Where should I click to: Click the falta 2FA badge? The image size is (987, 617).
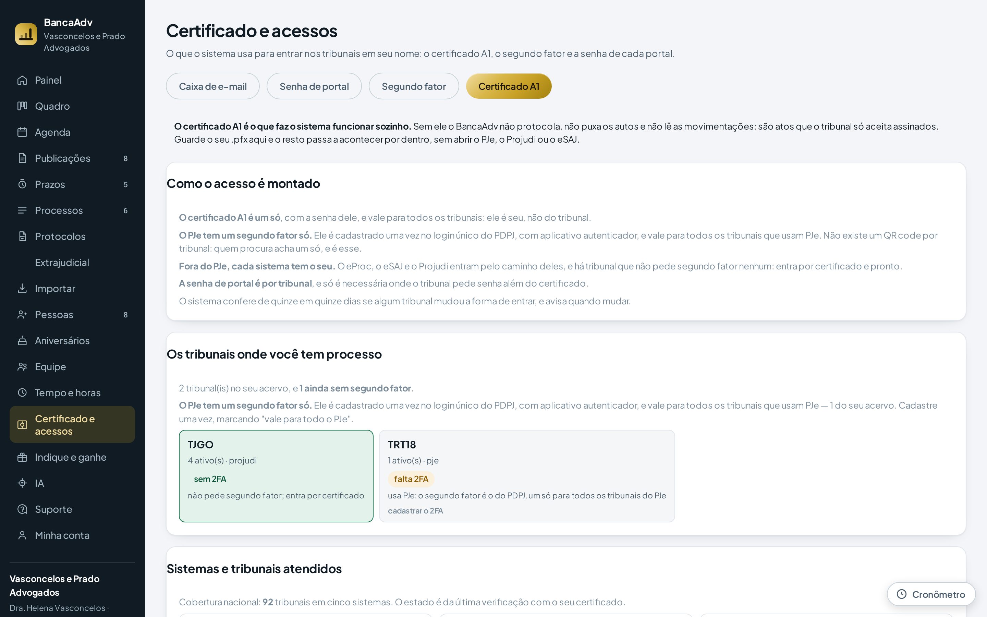[411, 479]
